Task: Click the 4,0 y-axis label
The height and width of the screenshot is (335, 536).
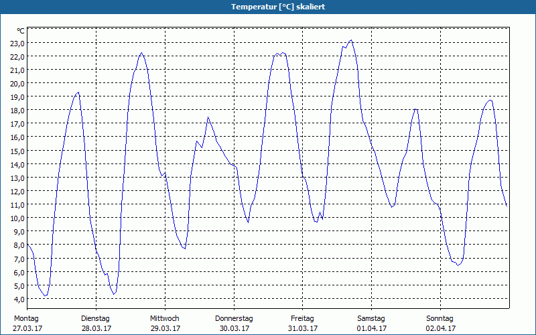Action: [19, 299]
